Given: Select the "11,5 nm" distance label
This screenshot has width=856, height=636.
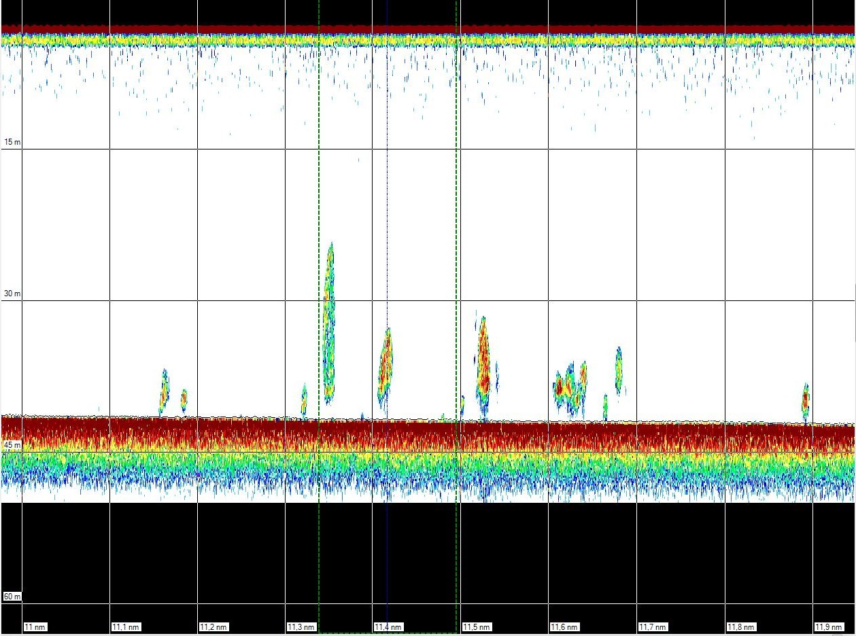Looking at the screenshot, I should 477,626.
